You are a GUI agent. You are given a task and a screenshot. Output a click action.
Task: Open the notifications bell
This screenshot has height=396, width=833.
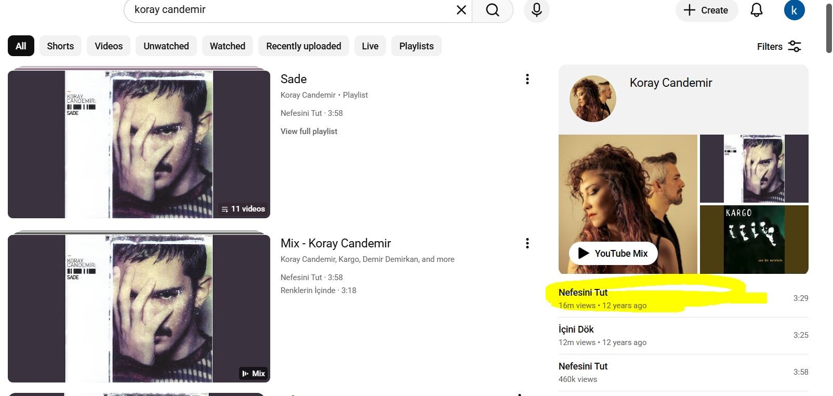(756, 10)
